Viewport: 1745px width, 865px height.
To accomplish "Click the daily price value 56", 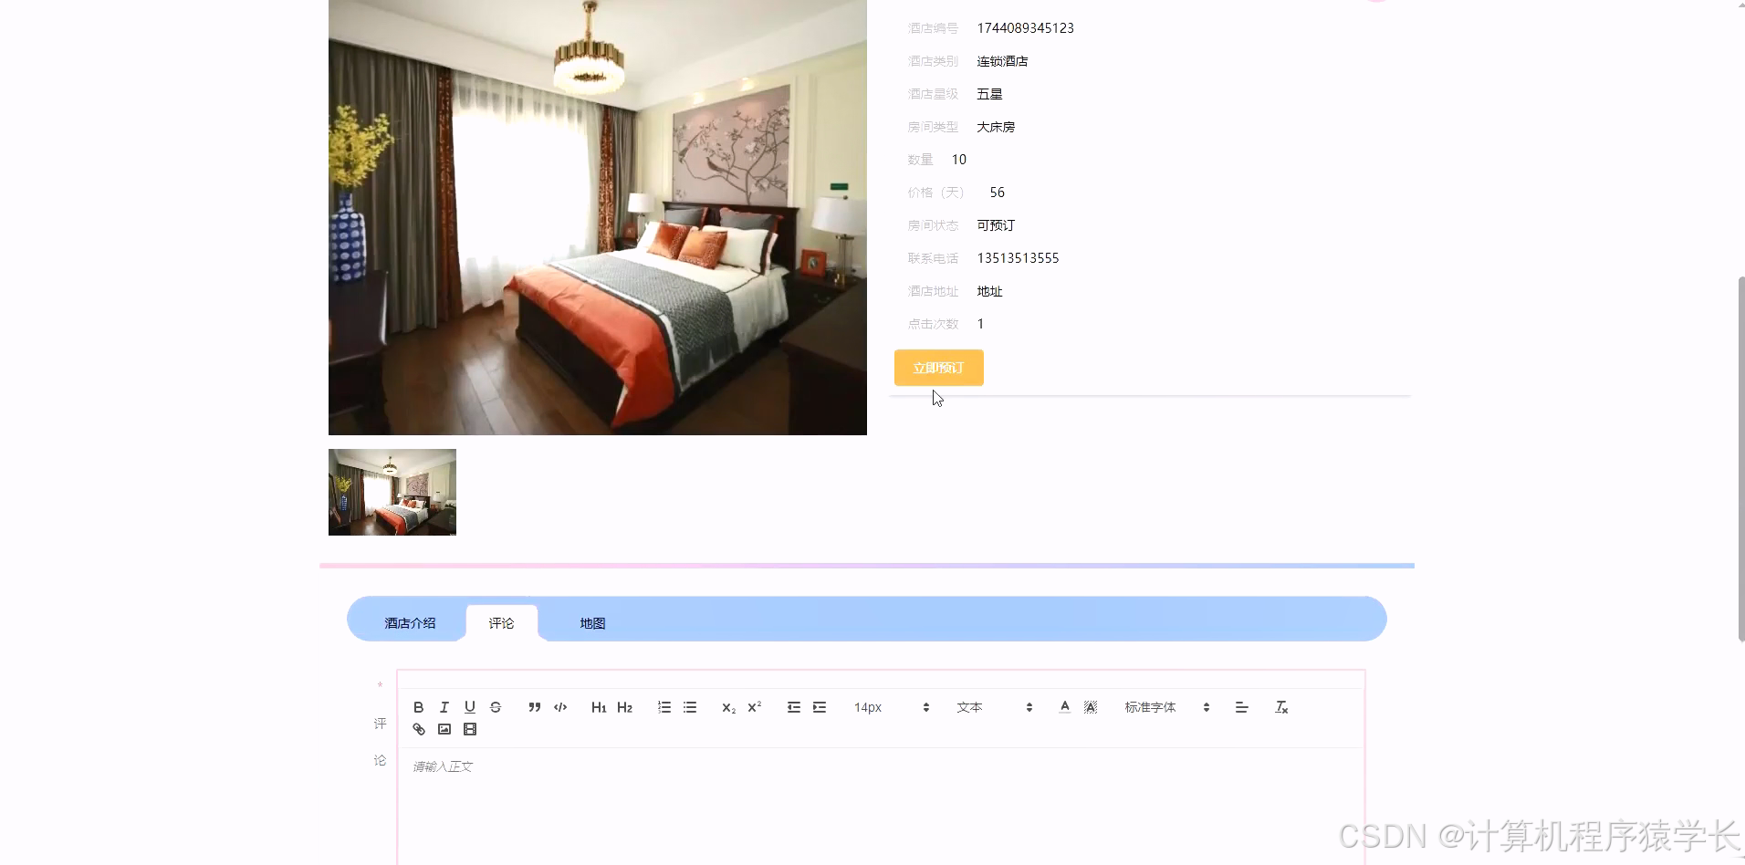I will click(x=997, y=193).
